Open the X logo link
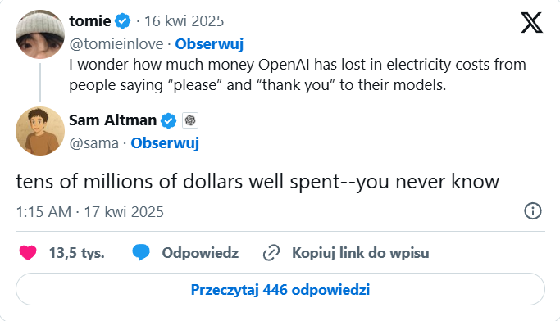 pos(531,22)
